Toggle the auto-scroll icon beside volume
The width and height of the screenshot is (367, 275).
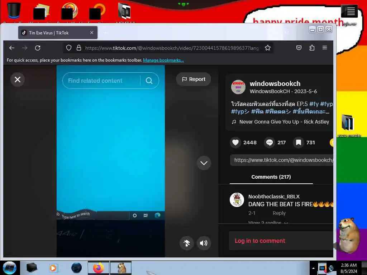(186, 243)
